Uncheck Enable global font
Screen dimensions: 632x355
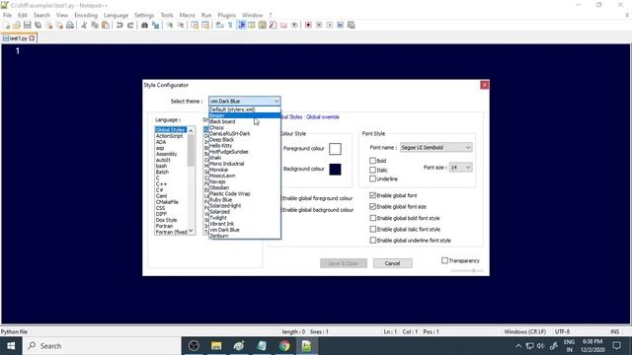373,195
